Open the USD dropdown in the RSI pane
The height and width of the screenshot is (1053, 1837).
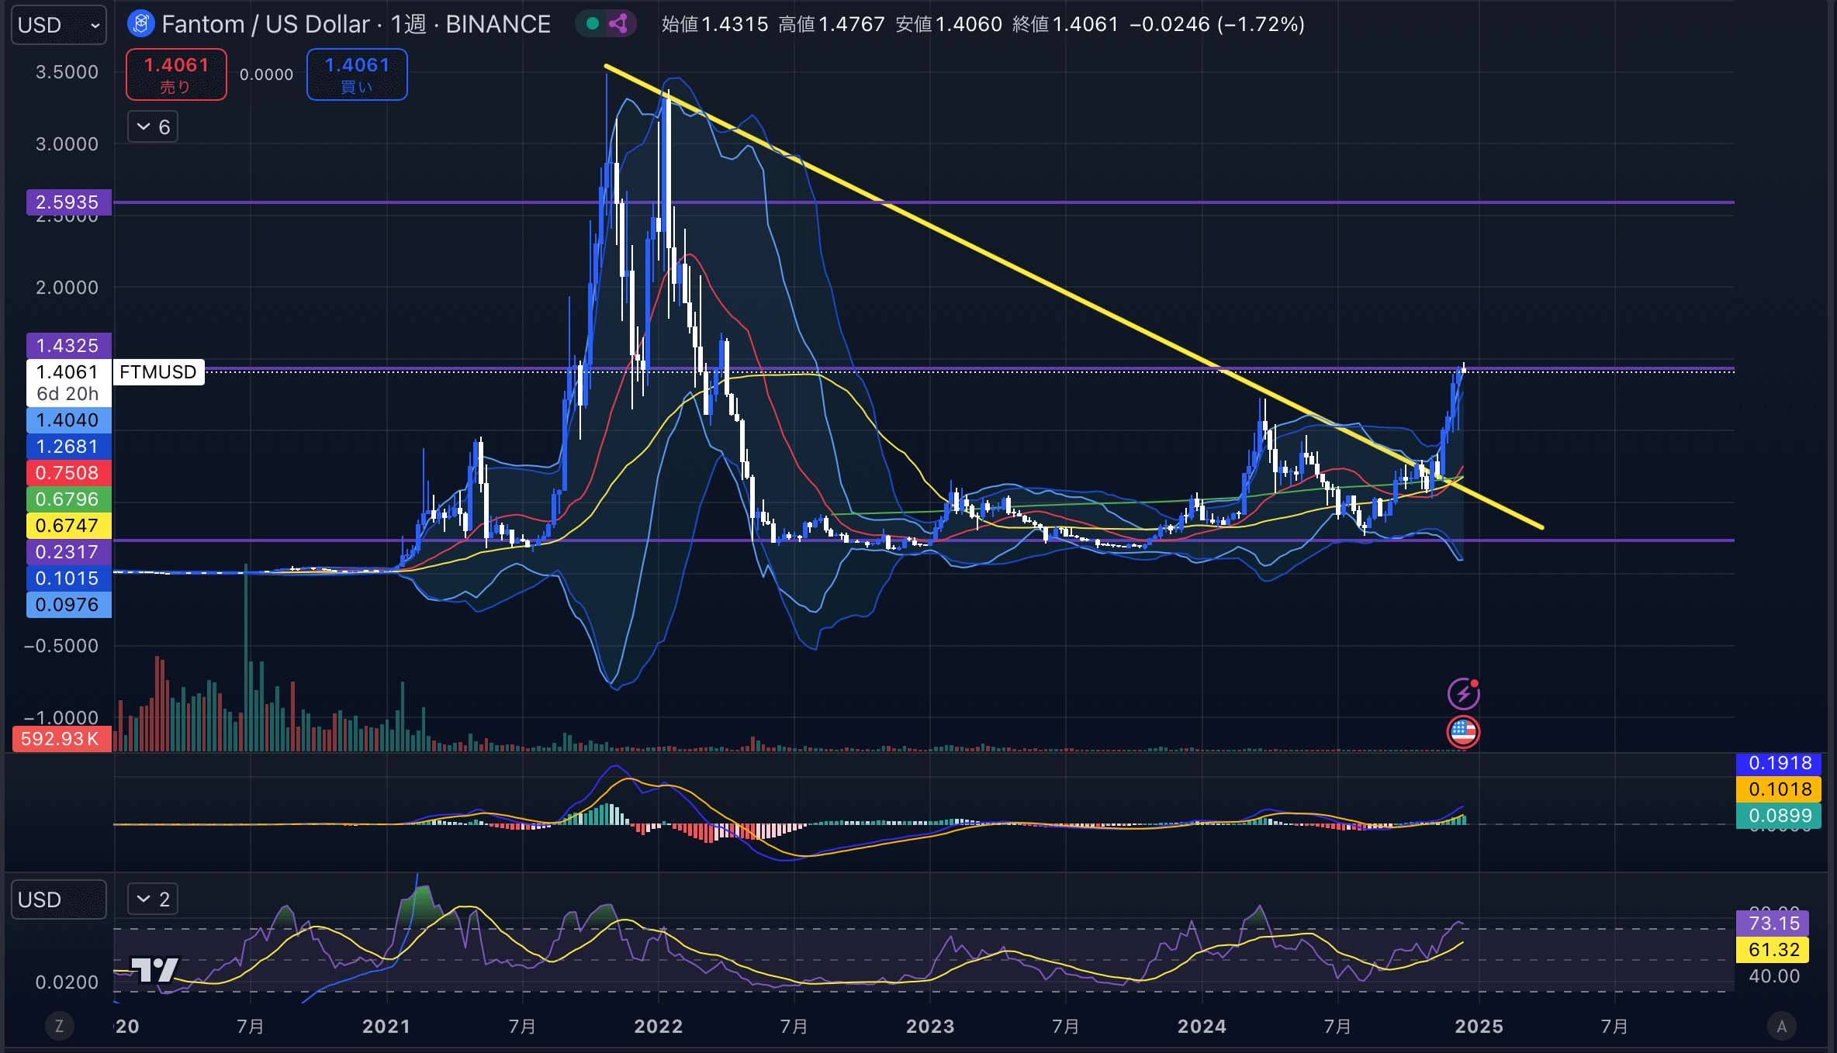(59, 899)
